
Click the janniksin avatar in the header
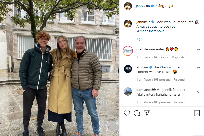point(128,6)
